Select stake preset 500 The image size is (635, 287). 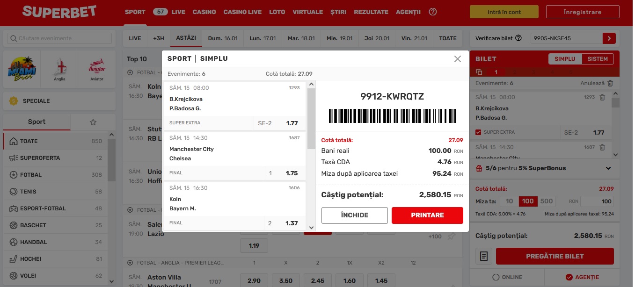point(547,201)
